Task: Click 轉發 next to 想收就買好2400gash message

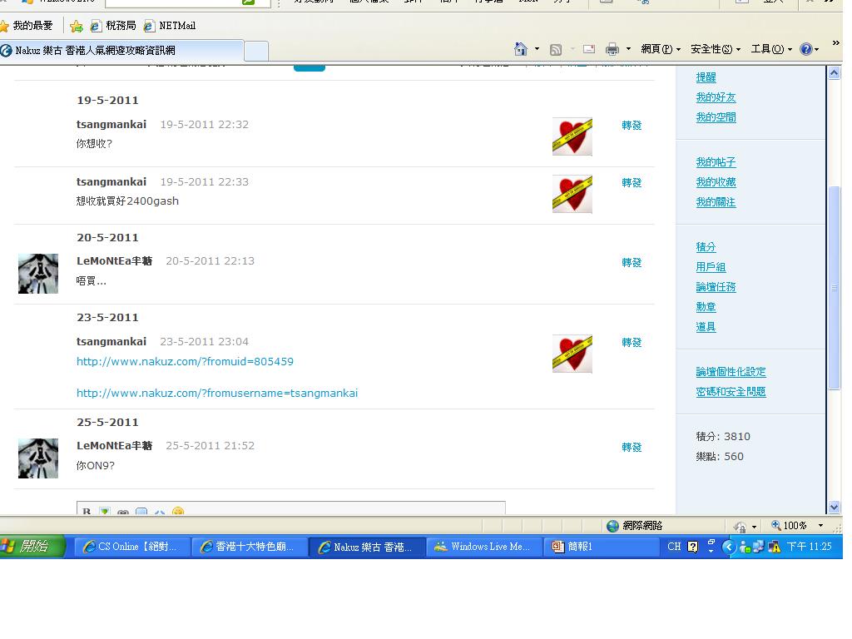Action: (632, 183)
